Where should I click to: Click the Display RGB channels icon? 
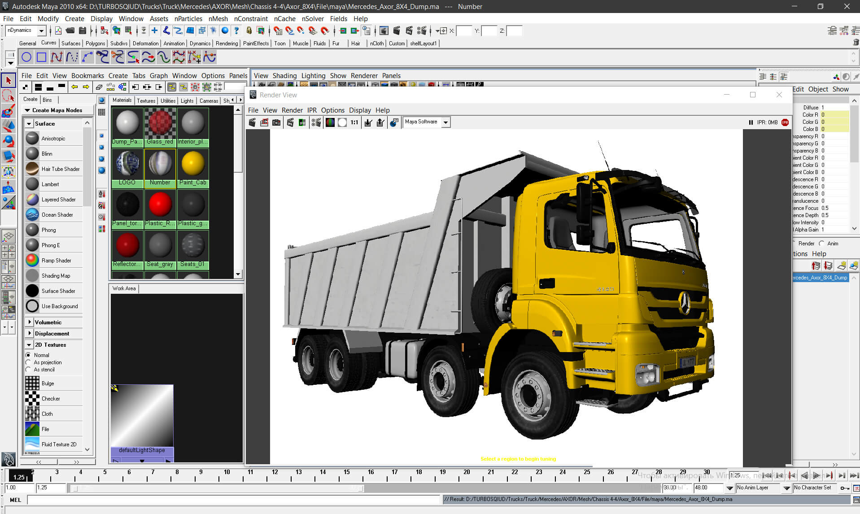[330, 122]
